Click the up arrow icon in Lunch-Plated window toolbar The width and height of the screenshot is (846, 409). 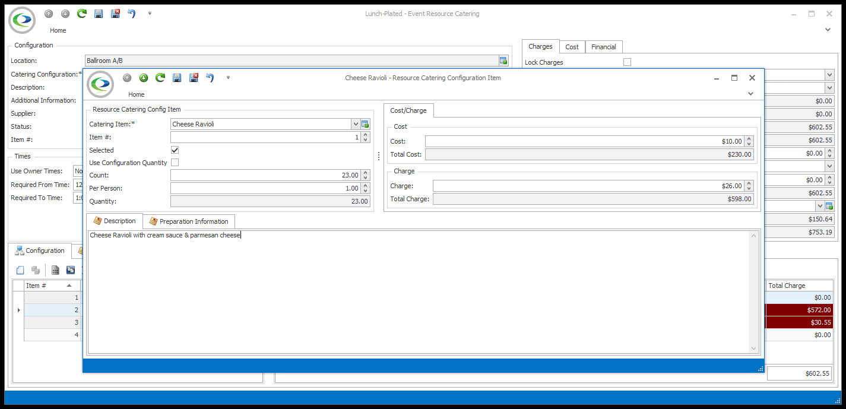click(x=49, y=14)
